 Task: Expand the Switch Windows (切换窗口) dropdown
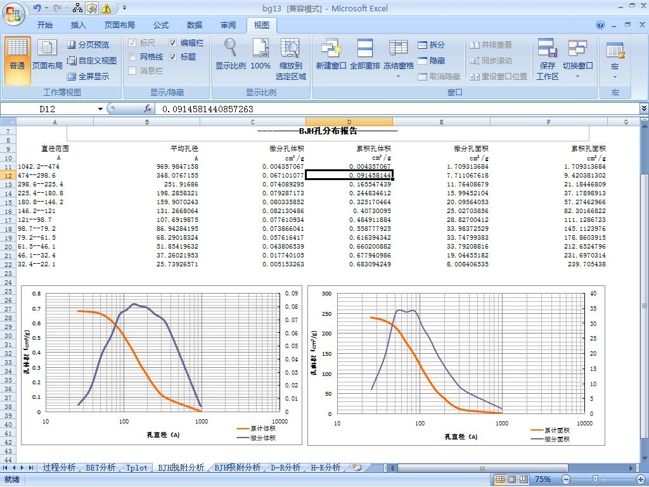coord(577,77)
